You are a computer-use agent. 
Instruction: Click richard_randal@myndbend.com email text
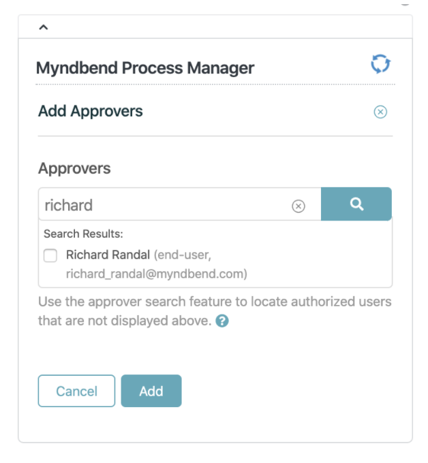click(155, 274)
